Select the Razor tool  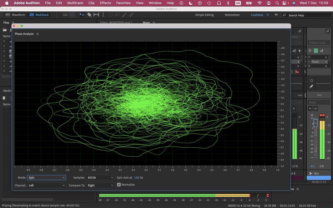pos(89,14)
